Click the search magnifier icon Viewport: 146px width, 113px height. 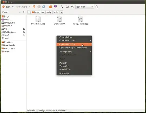click(x=97, y=7)
